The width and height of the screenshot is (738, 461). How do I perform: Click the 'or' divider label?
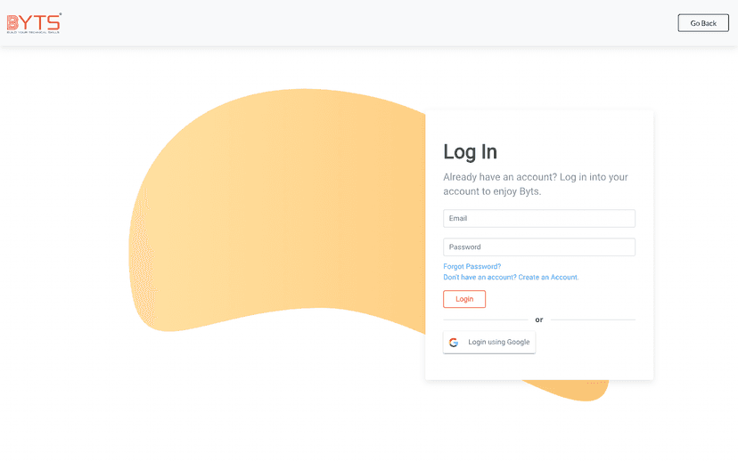point(538,319)
